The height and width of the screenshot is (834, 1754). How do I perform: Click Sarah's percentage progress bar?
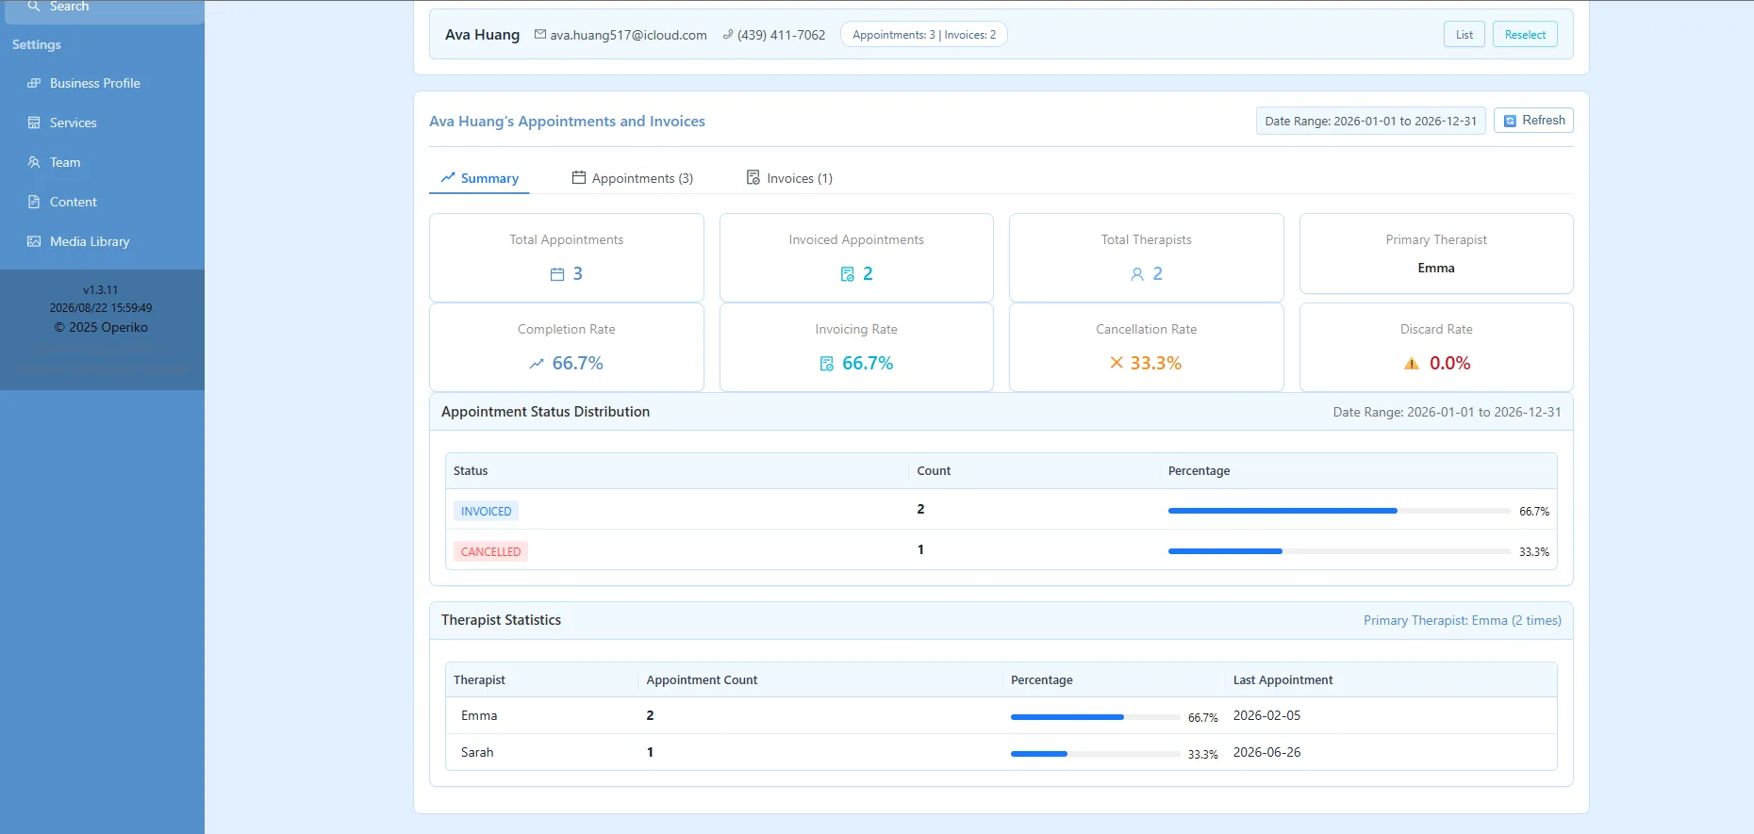(1096, 754)
